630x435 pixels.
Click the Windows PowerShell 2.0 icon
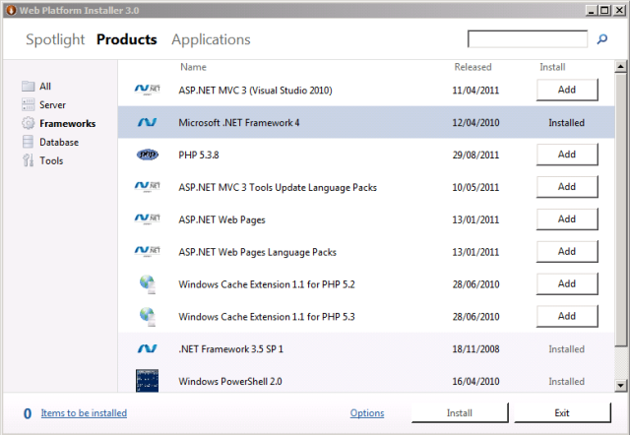(147, 380)
